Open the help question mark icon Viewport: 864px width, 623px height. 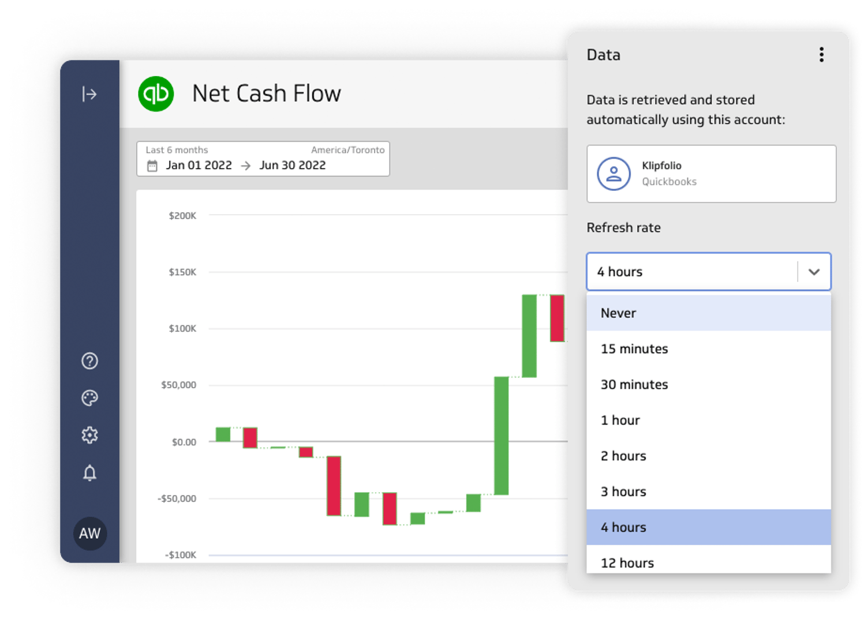(x=89, y=361)
